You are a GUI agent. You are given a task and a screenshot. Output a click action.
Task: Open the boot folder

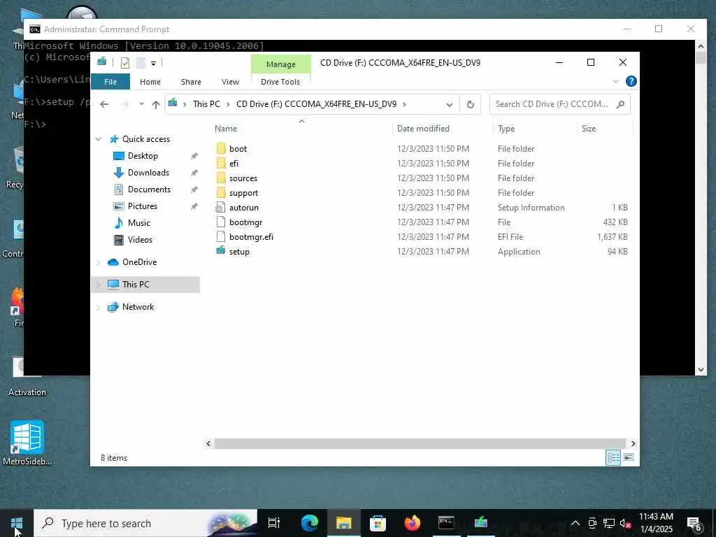click(238, 149)
